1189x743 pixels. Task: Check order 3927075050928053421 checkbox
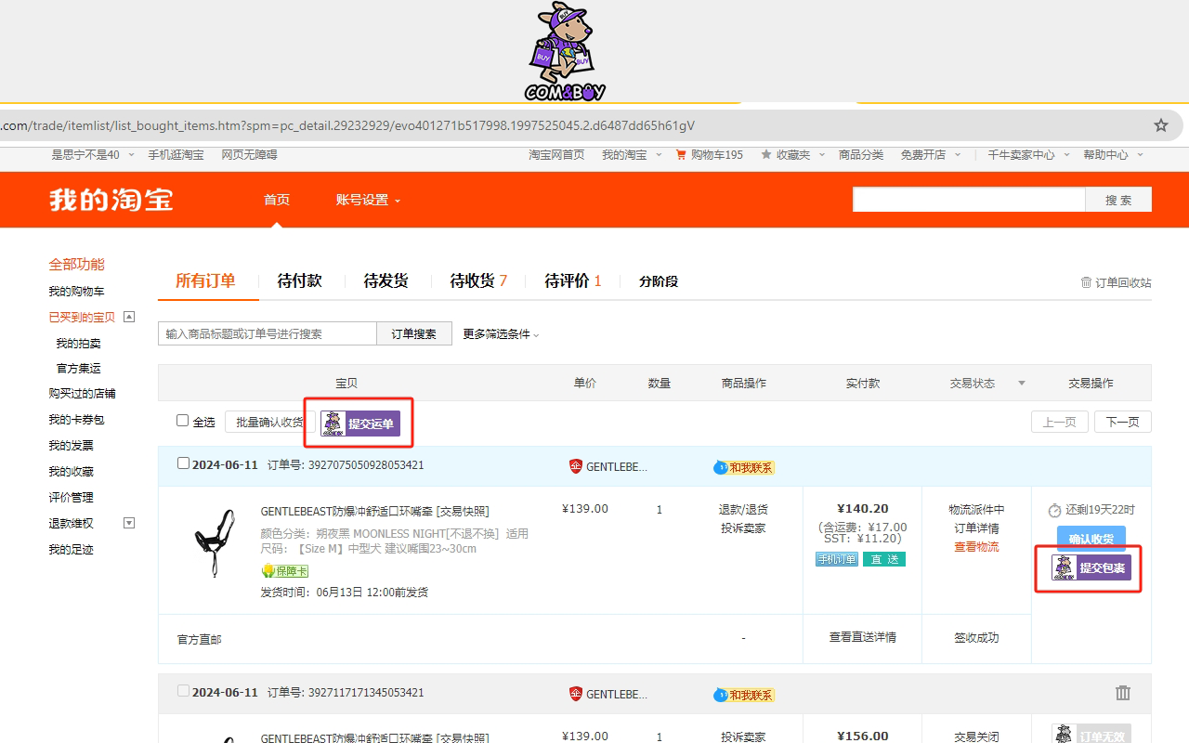click(183, 463)
